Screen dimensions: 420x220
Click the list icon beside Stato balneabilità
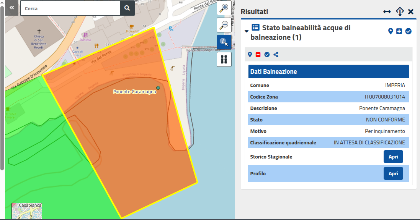pos(255,27)
